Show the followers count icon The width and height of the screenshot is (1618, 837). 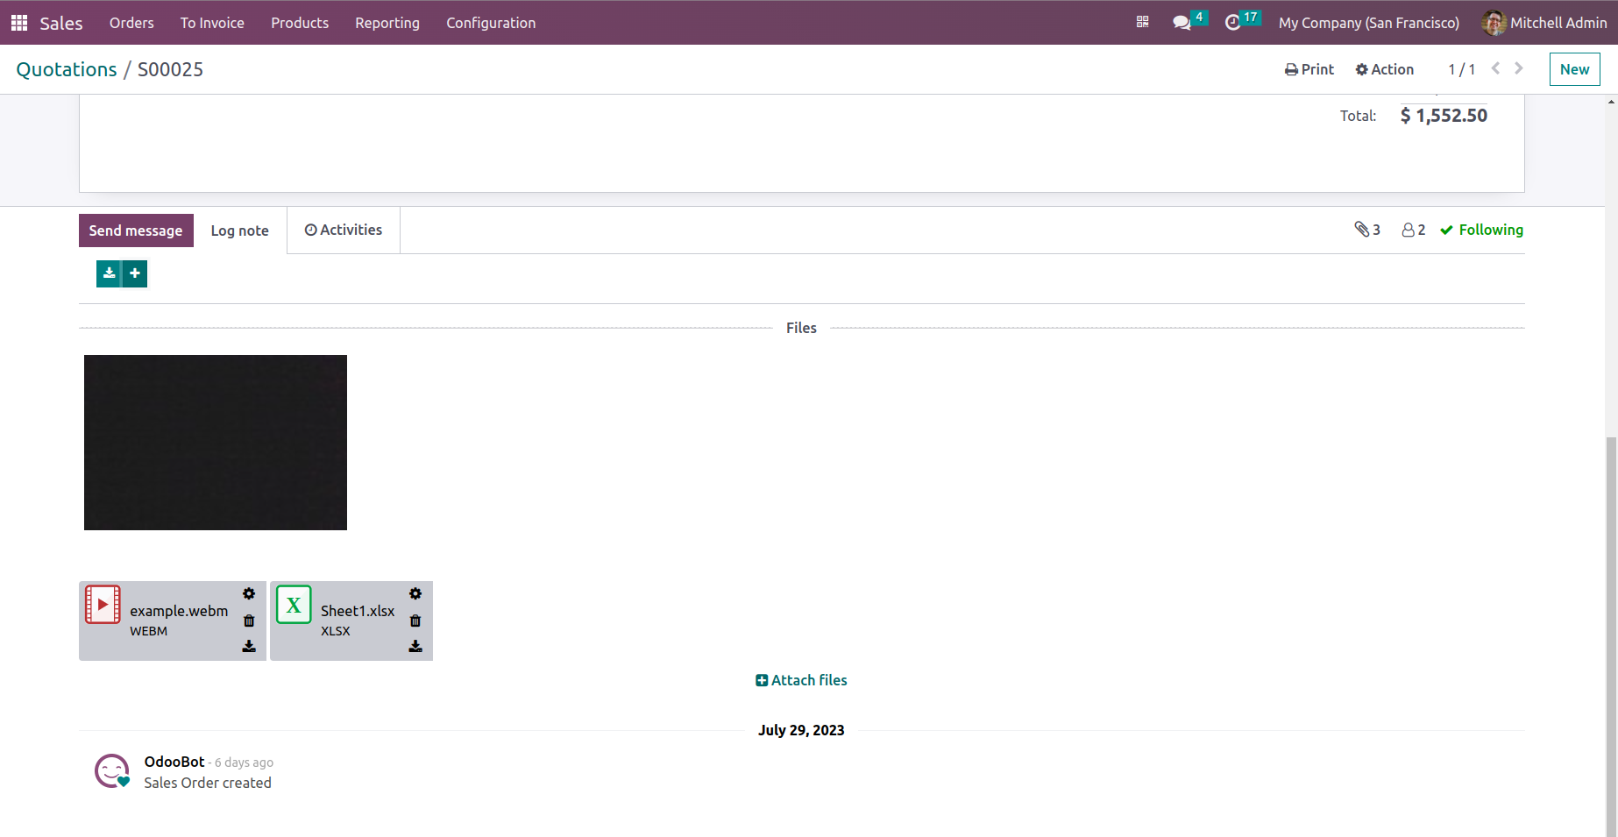[1413, 230]
